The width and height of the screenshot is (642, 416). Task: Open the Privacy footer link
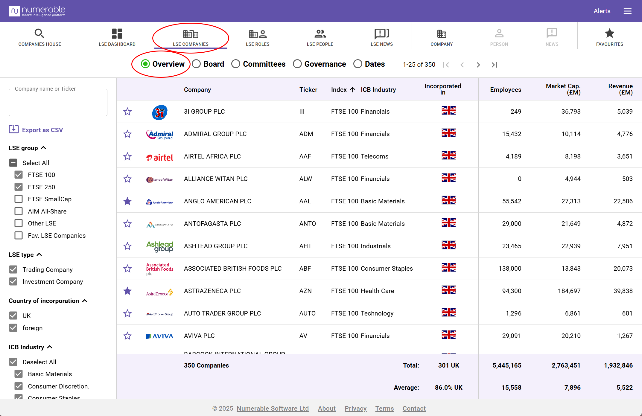click(355, 408)
